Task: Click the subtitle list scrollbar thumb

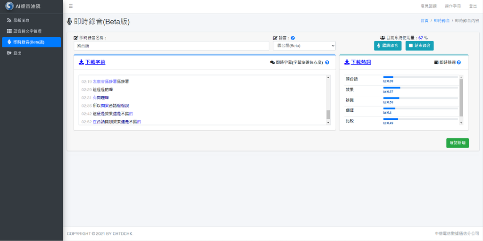Action: point(328,114)
